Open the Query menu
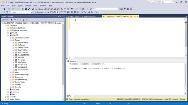Image resolution: width=188 pixels, height=105 pixels. (20, 6)
